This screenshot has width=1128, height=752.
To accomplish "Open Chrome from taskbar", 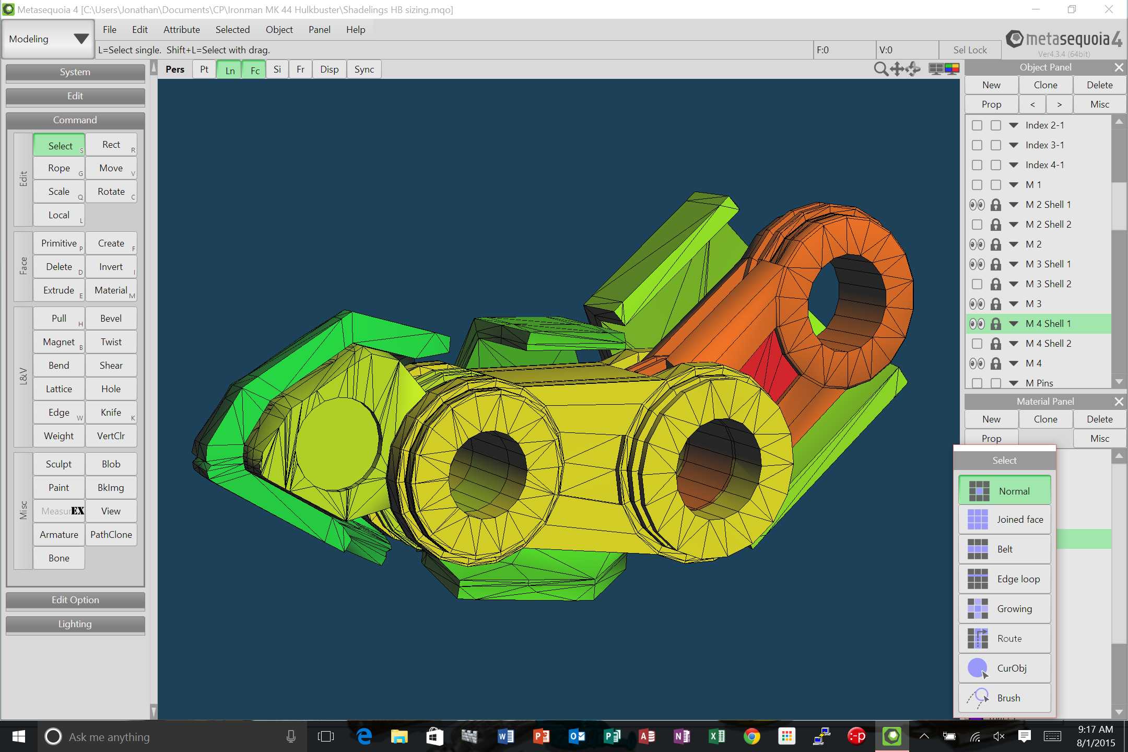I will point(752,736).
